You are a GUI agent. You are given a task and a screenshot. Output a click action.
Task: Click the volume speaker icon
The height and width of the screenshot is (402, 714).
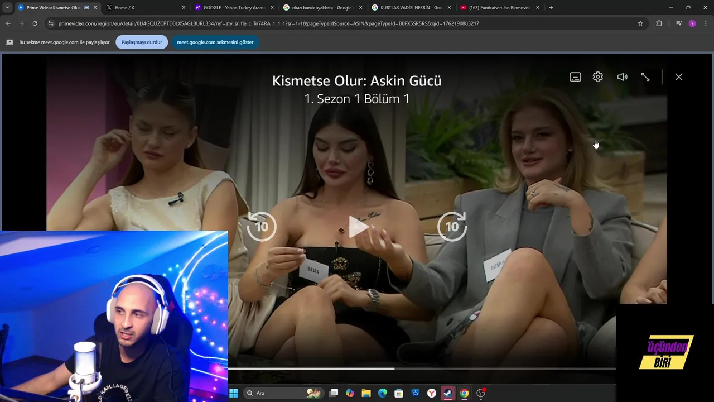[622, 77]
